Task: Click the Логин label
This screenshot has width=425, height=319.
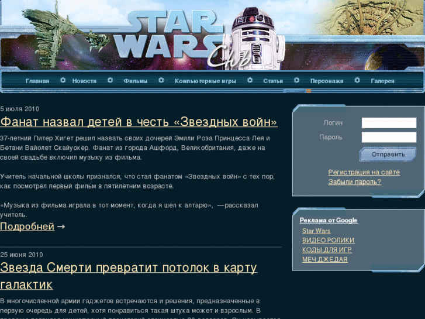Action: [x=333, y=123]
